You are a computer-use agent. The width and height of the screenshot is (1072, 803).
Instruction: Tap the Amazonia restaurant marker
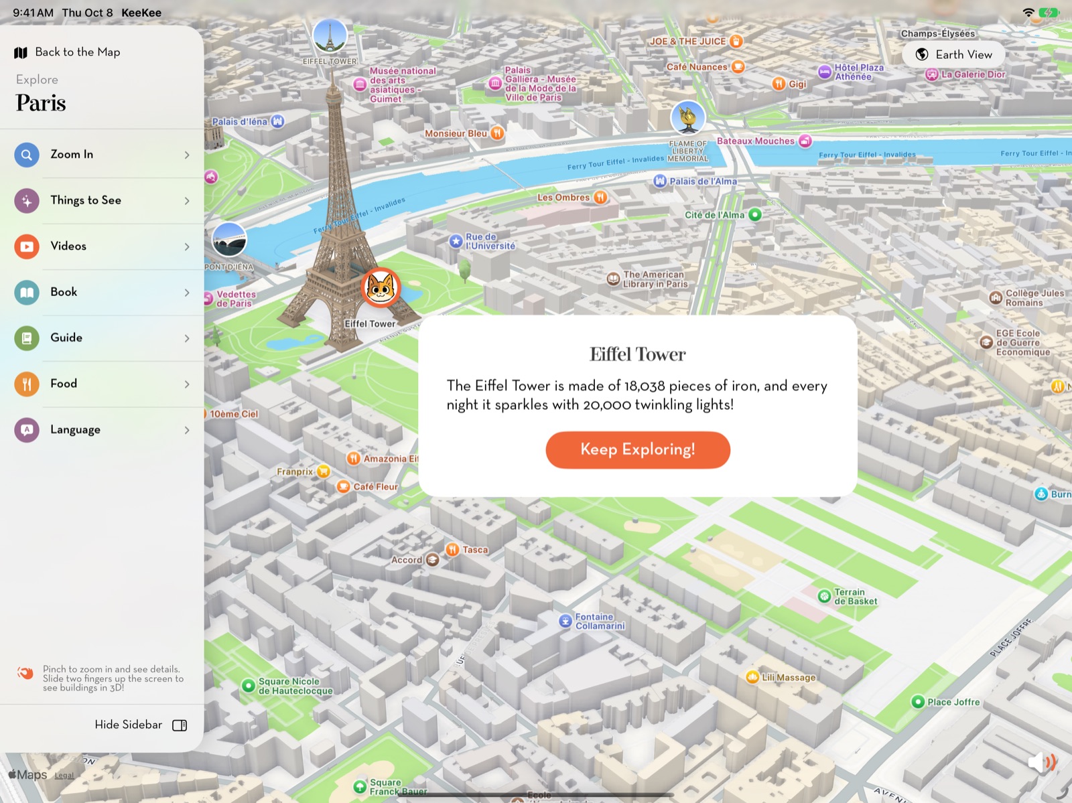coord(353,458)
